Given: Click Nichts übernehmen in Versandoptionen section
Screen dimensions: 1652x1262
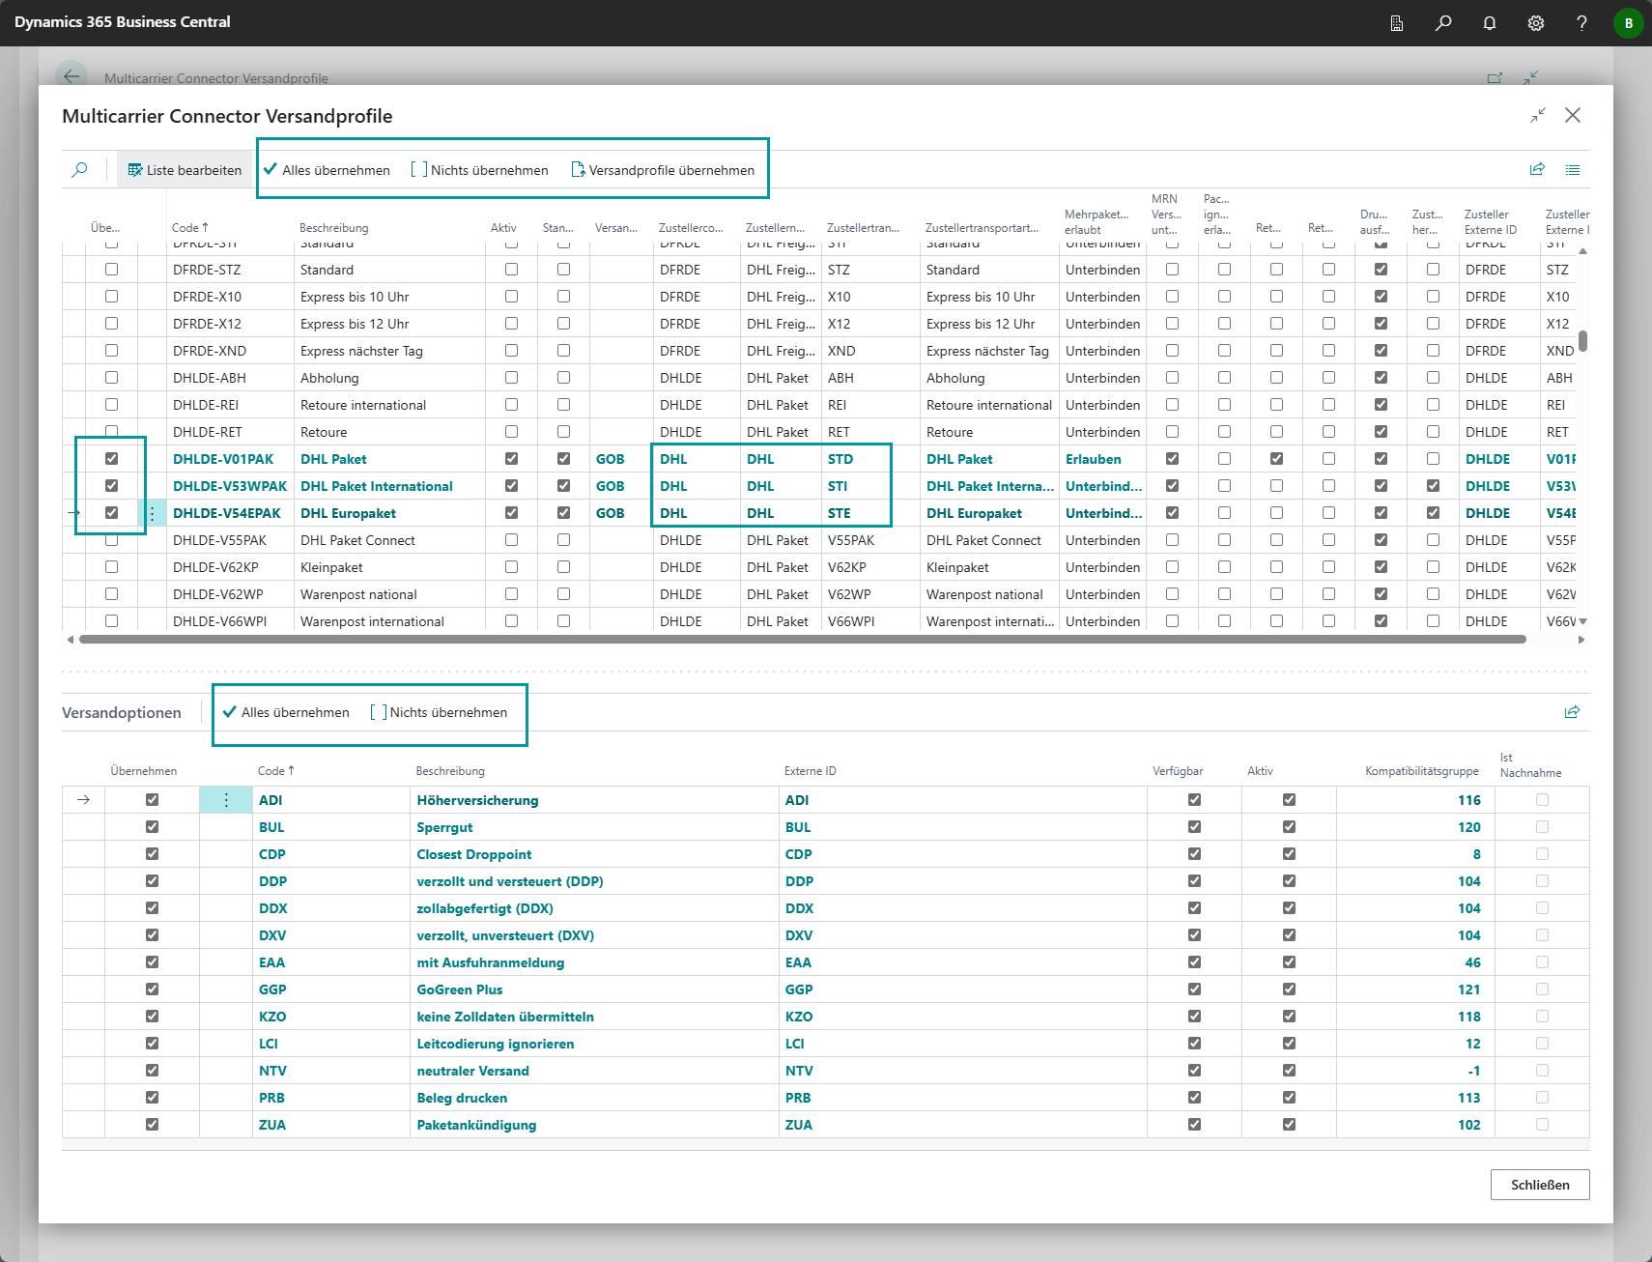Looking at the screenshot, I should 440,712.
